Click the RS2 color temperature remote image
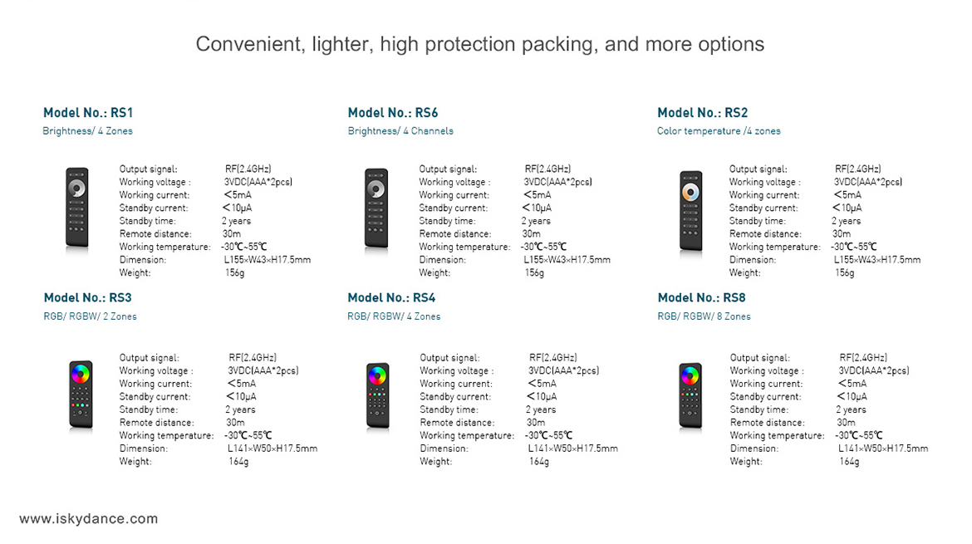The width and height of the screenshot is (972, 544). [690, 211]
